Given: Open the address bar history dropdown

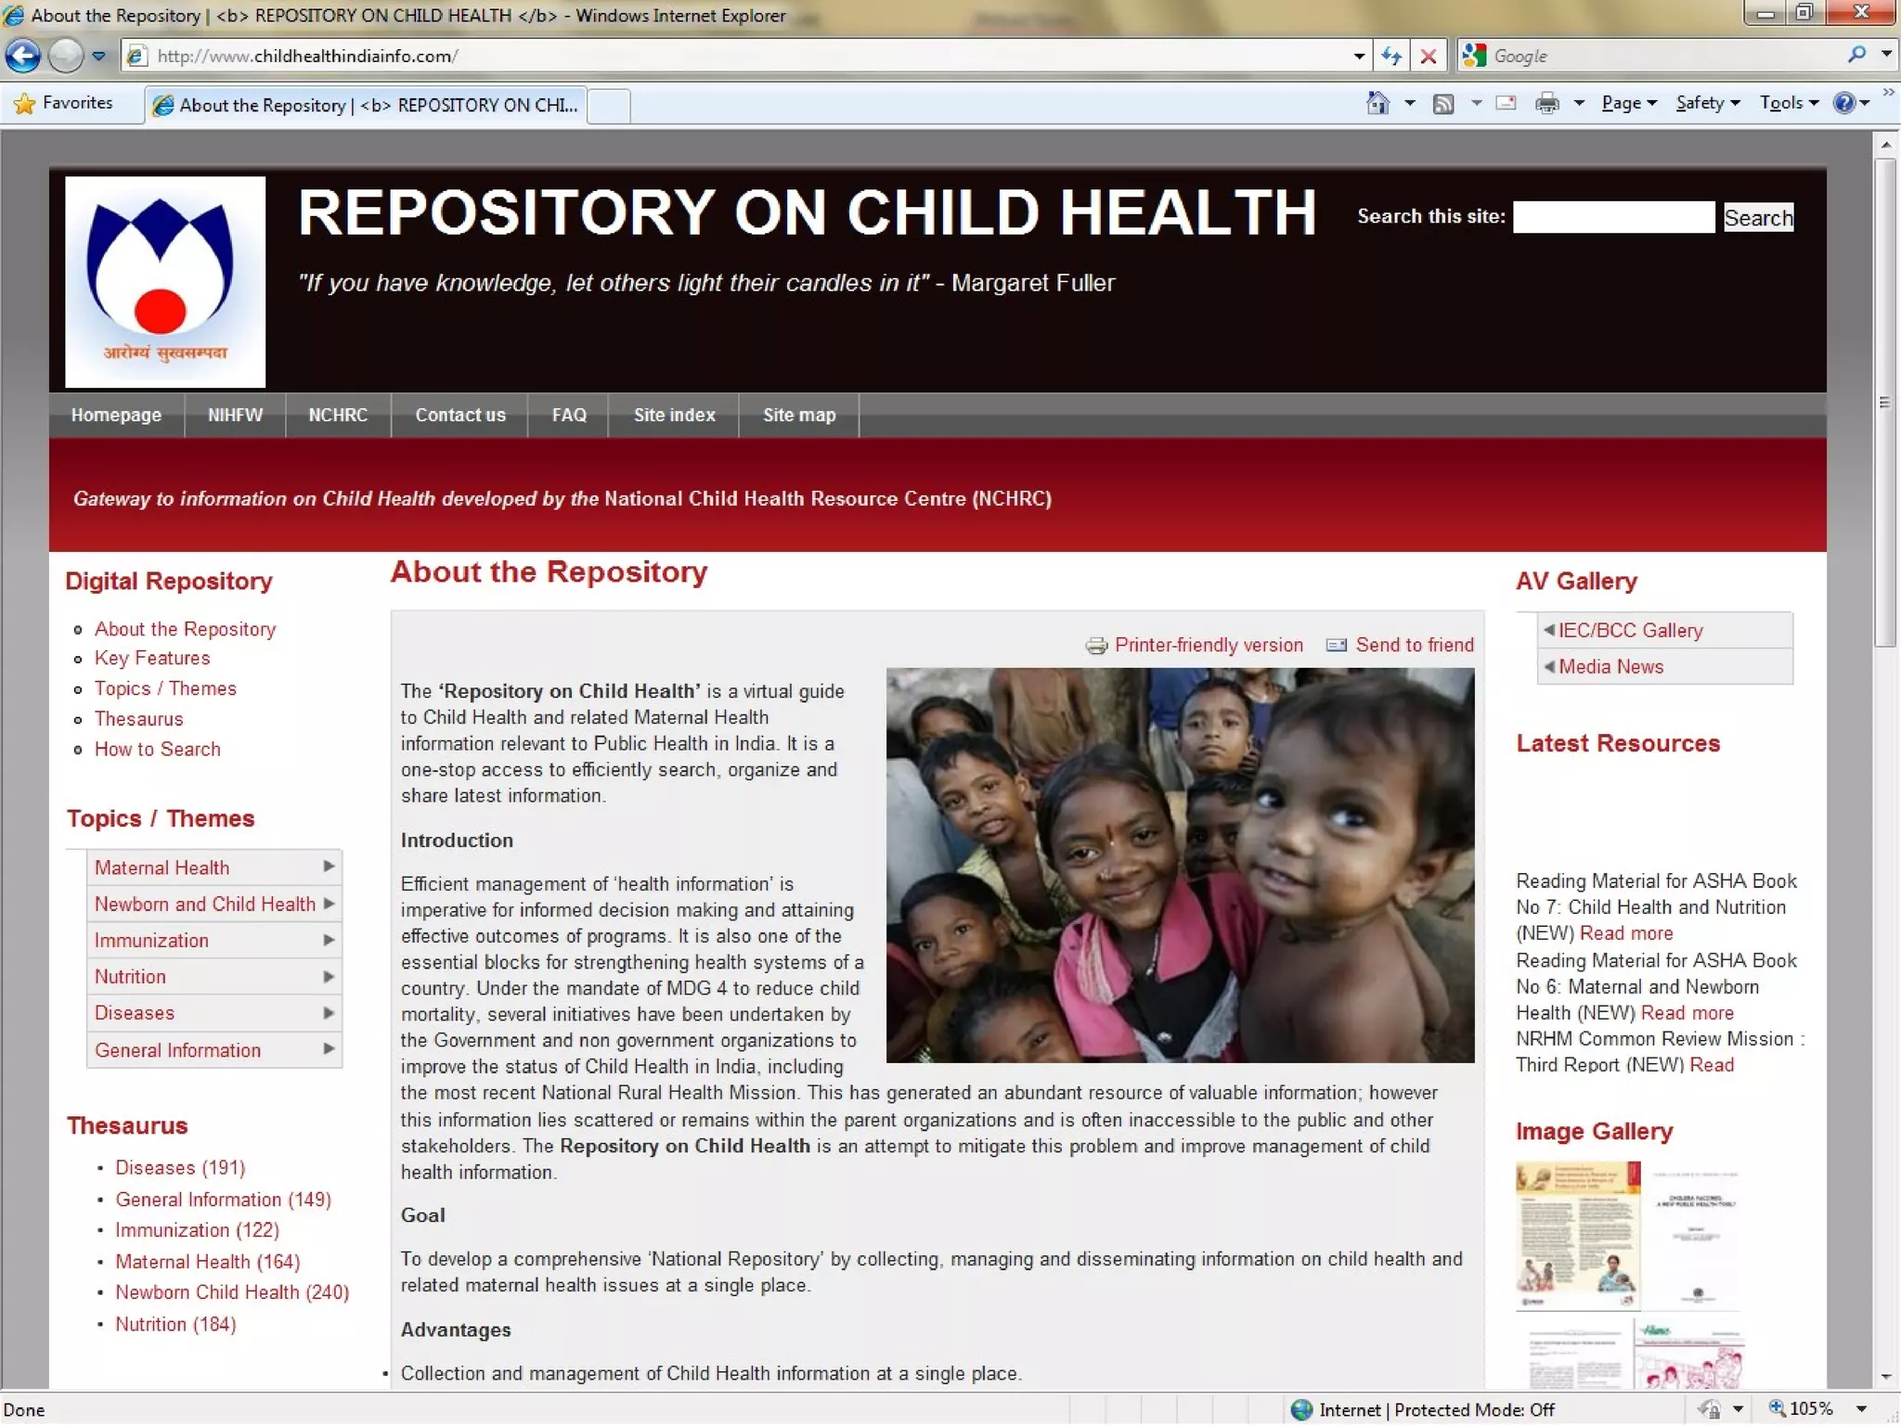Looking at the screenshot, I should 1359,56.
